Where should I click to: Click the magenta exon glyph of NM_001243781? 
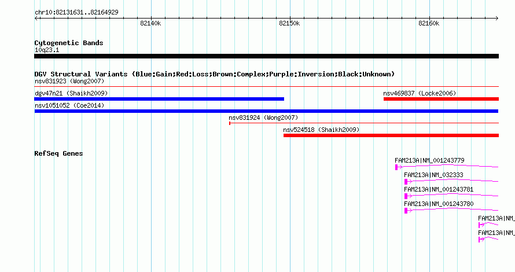click(x=406, y=196)
